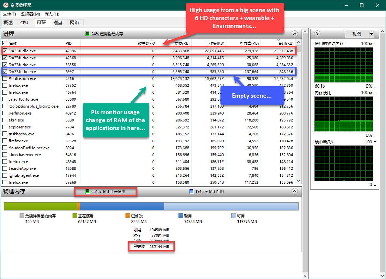
Task: Select the taskhostw.exe process name
Action: click(x=21, y=134)
